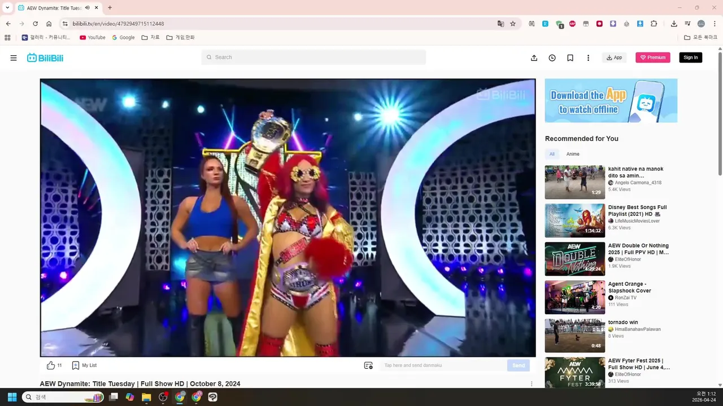Screen dimensions: 723x406
Task: Bookmark this page with star icon
Action: [x=513, y=24]
